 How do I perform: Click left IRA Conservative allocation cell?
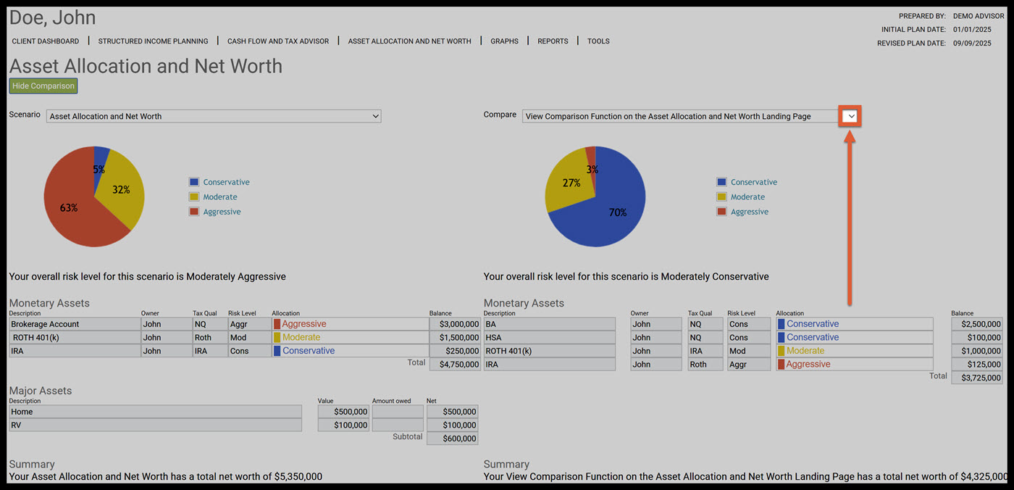(x=350, y=351)
